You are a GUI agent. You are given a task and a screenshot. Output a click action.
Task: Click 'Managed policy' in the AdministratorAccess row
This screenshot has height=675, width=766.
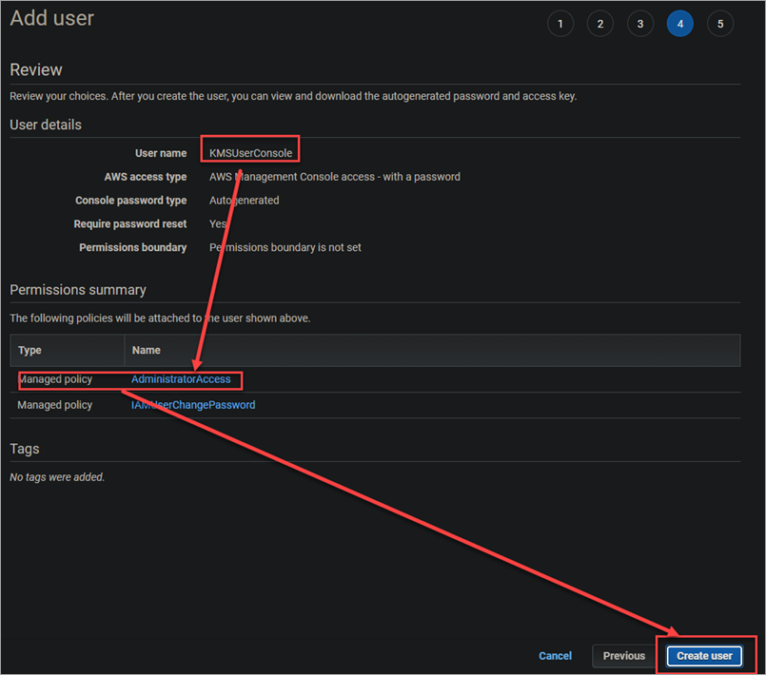click(55, 379)
